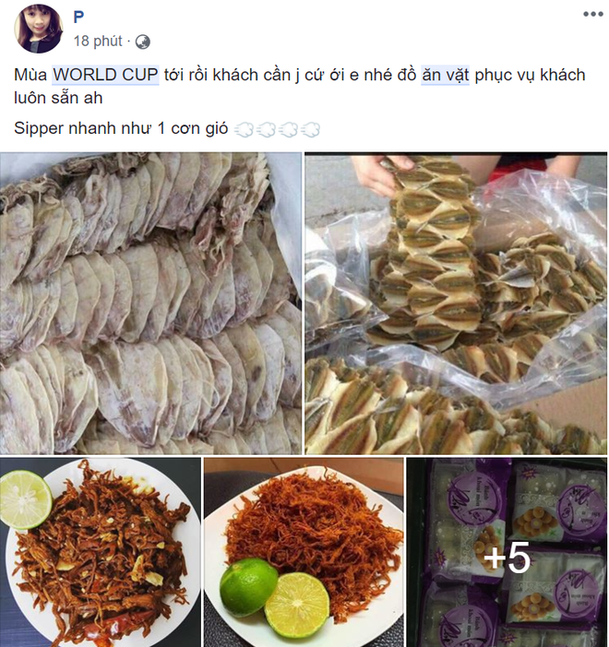Screen dimensions: 609x647
Task: Open the three-dots post options menu
Action: (x=593, y=14)
